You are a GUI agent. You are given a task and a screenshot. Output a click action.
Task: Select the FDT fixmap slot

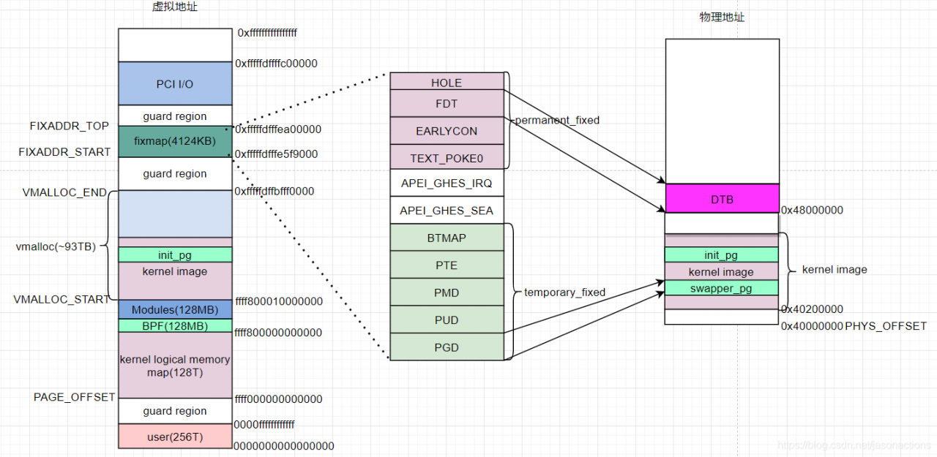pyautogui.click(x=447, y=103)
